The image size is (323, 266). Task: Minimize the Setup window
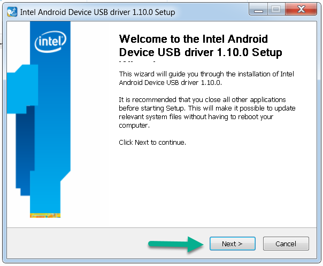coord(258,9)
